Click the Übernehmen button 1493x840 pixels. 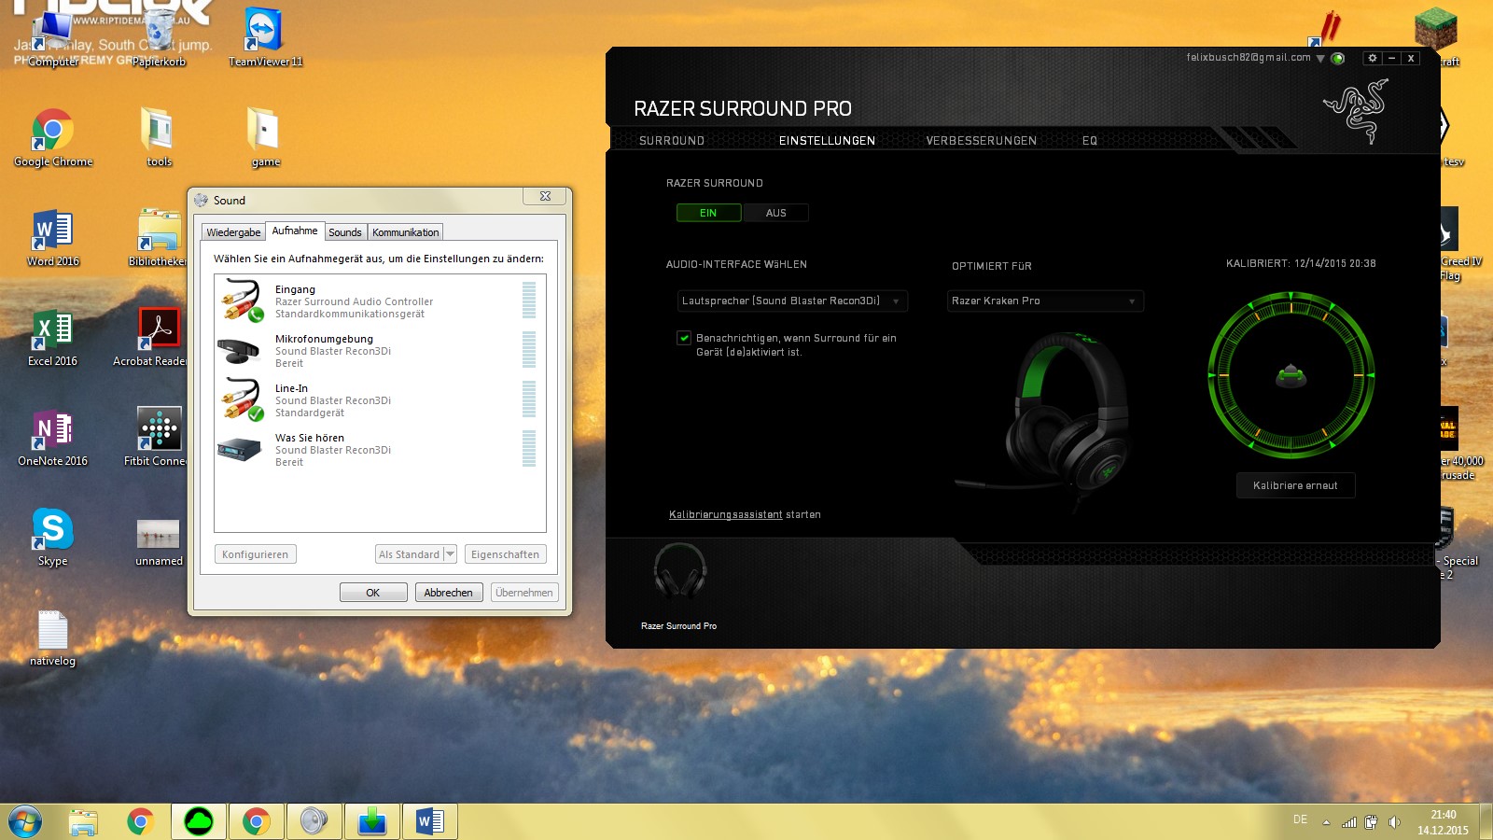pos(524,593)
